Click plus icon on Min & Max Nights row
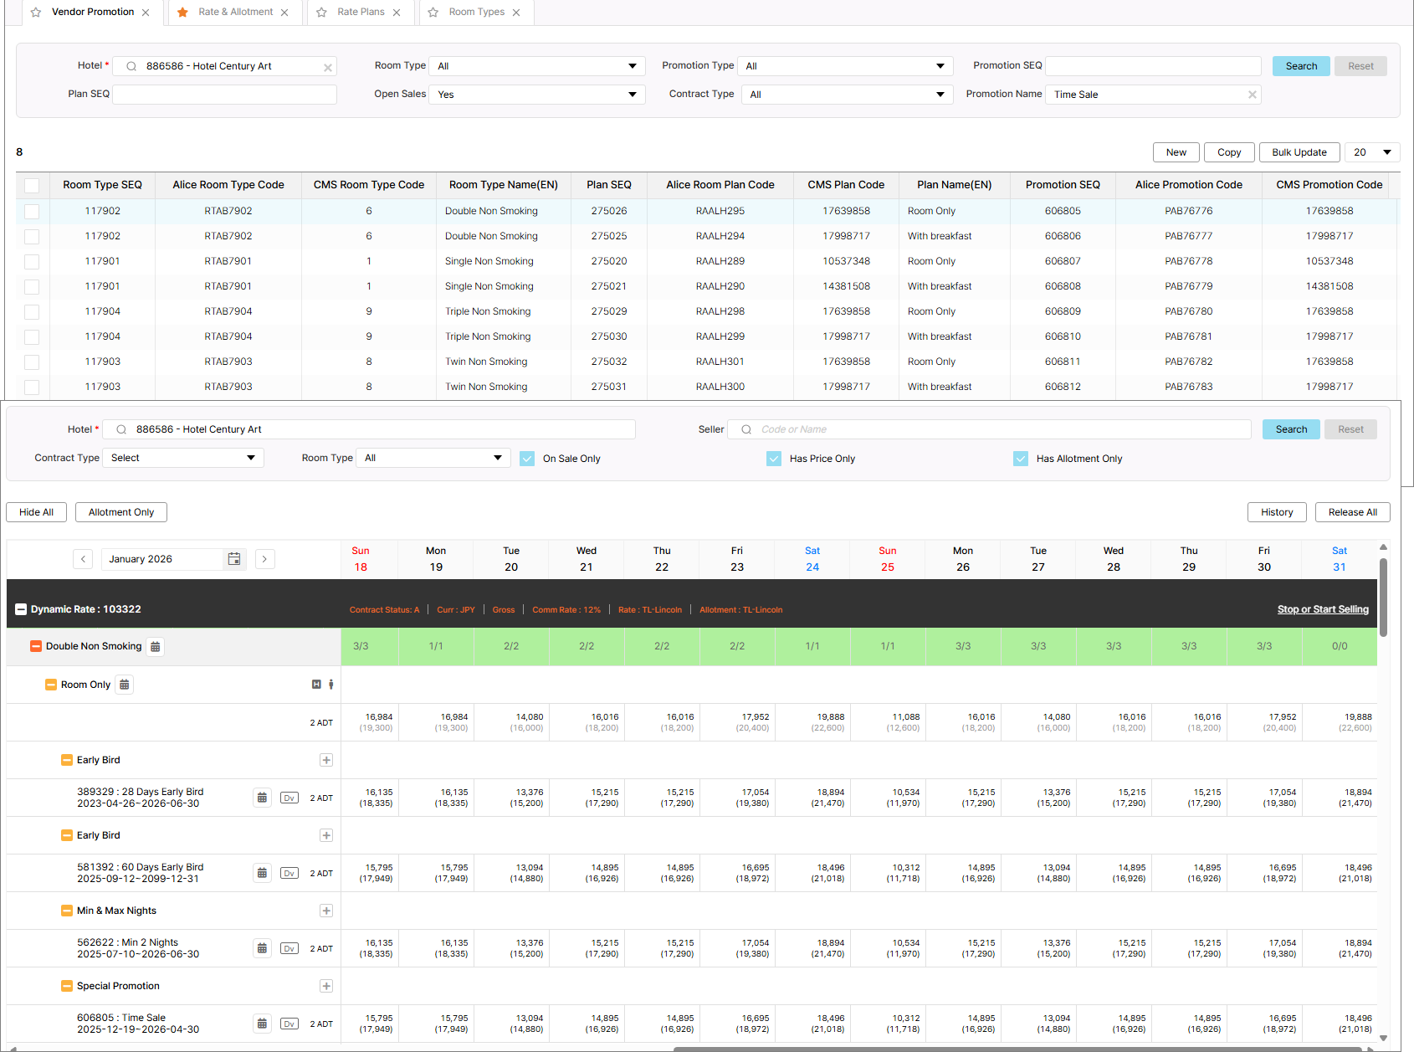Viewport: 1414px width, 1052px height. tap(326, 911)
